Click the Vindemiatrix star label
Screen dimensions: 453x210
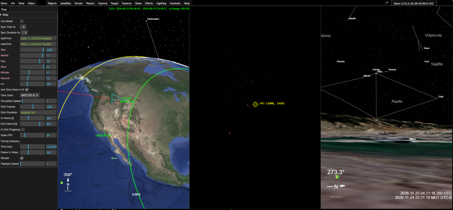click(x=153, y=19)
